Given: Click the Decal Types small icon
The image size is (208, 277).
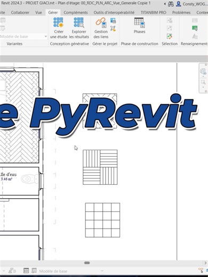Looking at the screenshot, I should [x=113, y=28].
